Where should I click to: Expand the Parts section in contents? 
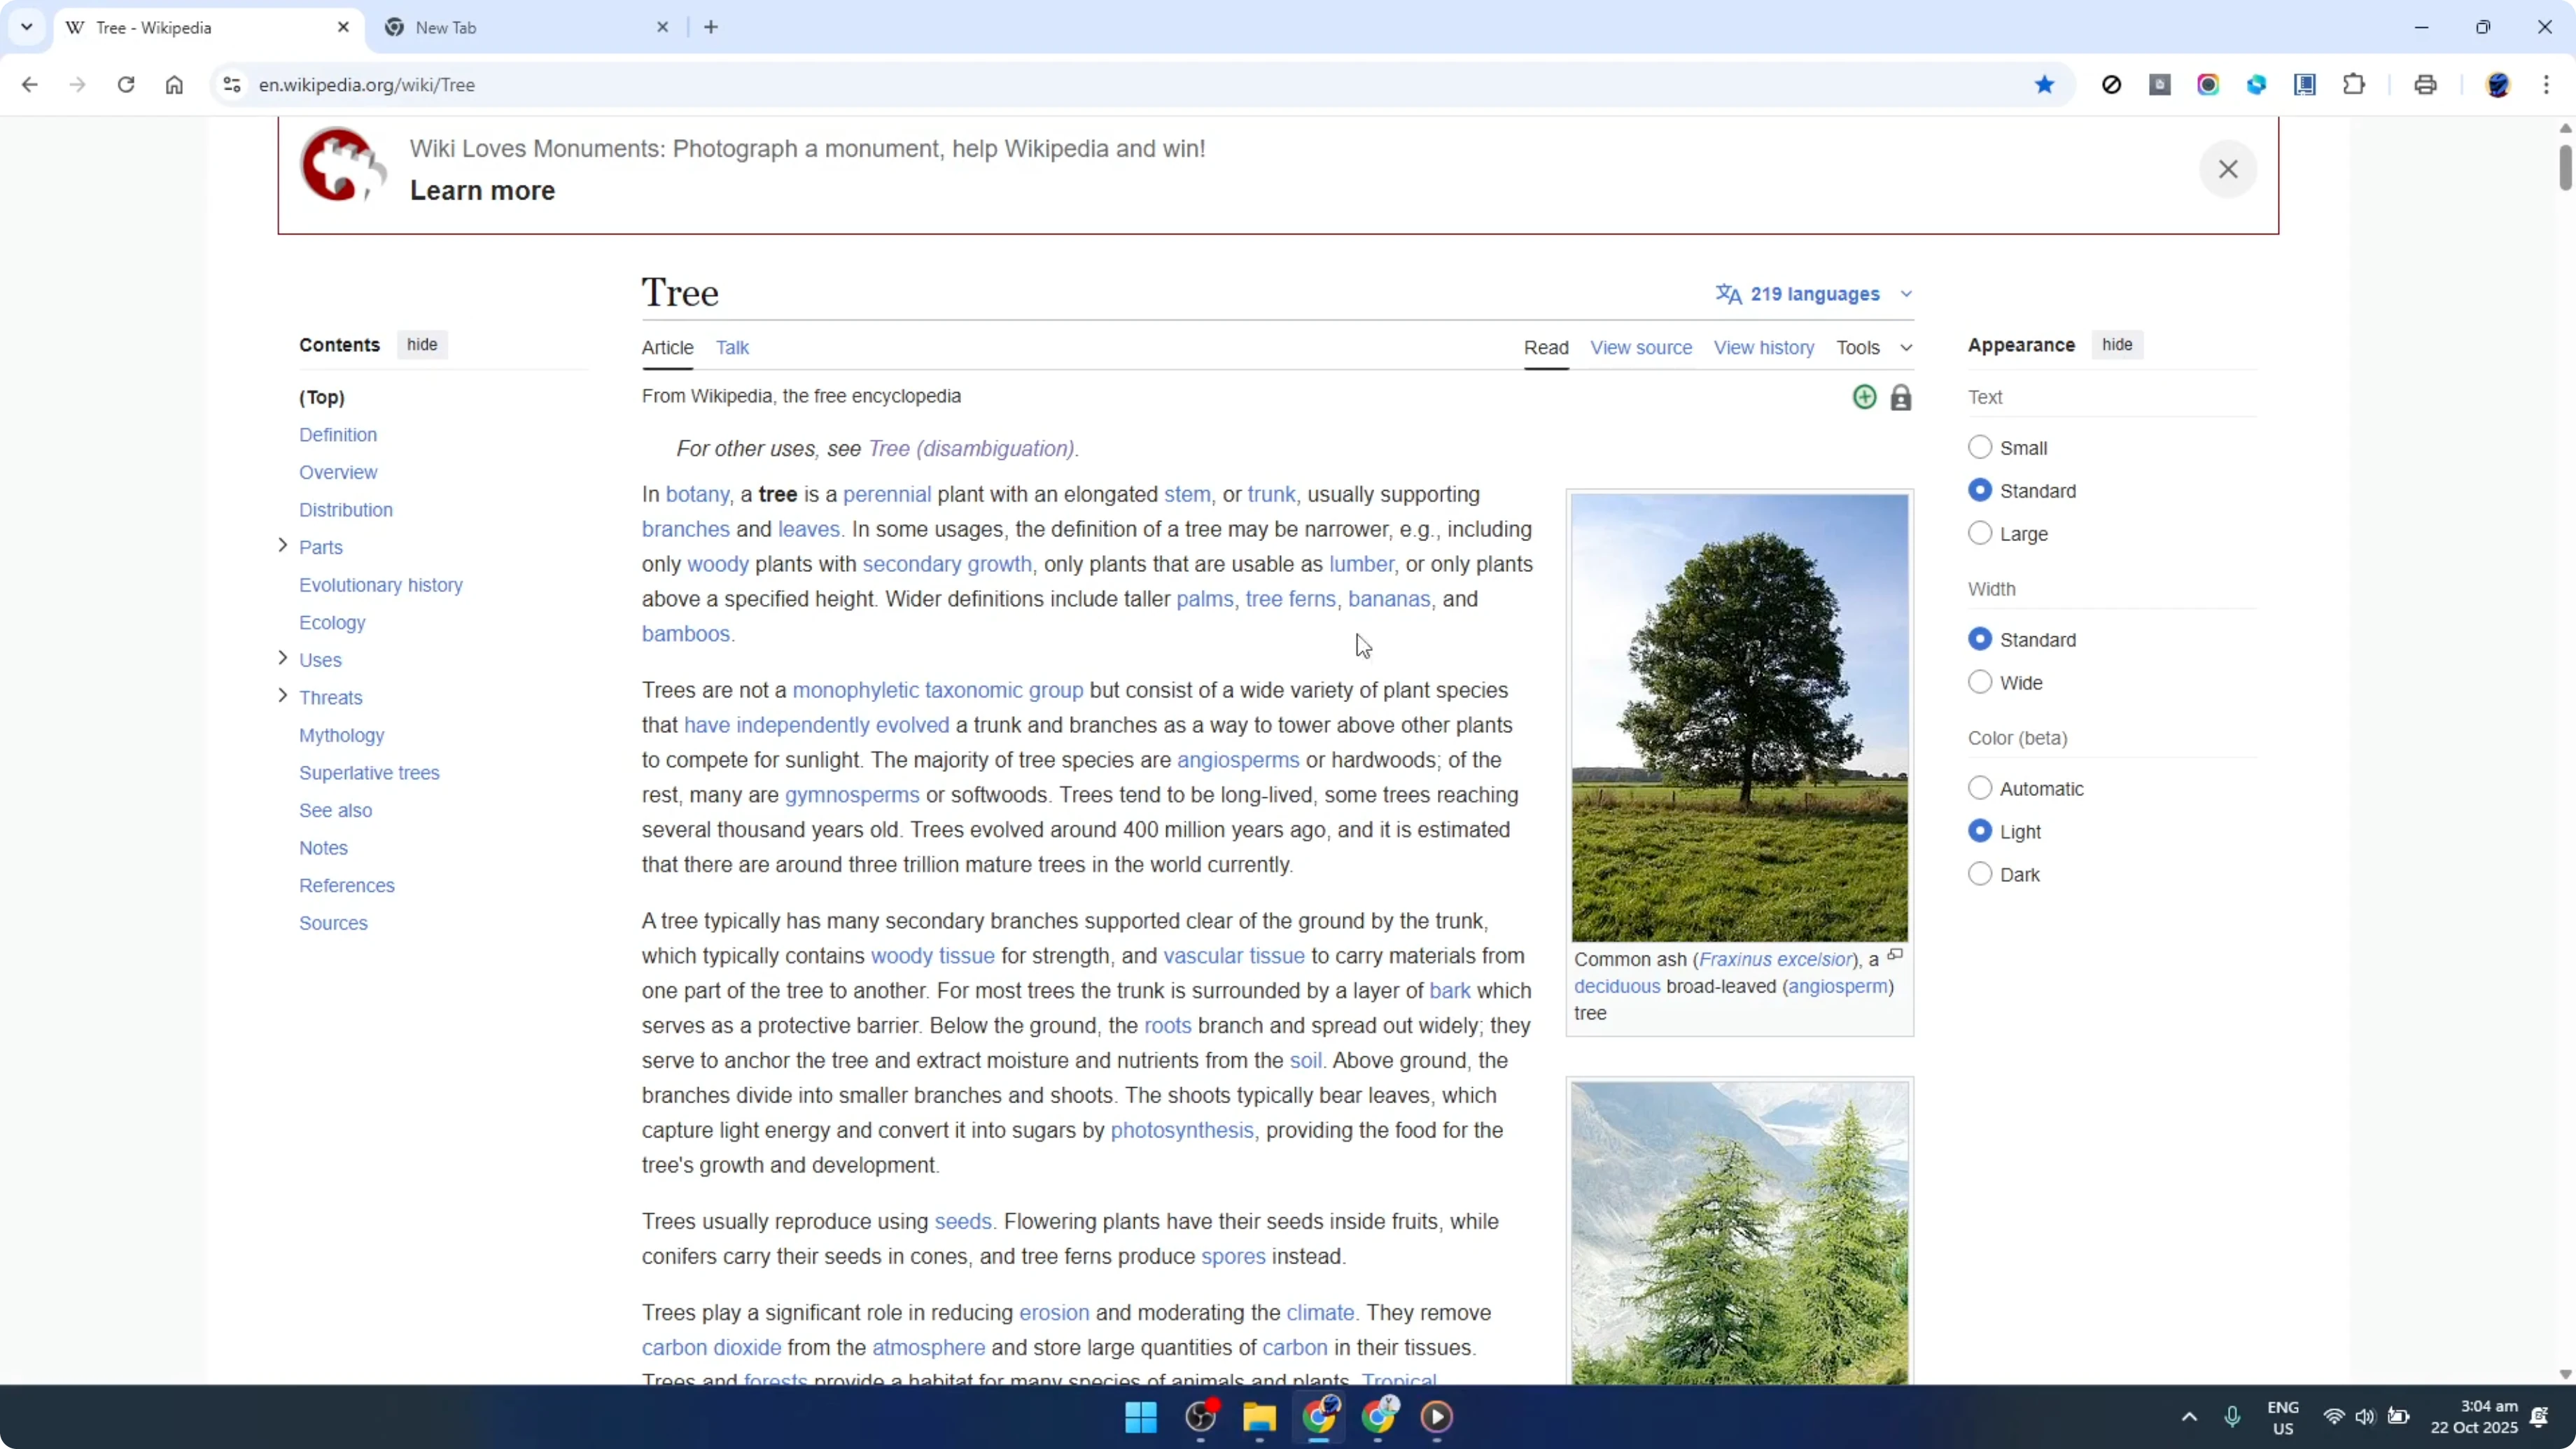[x=282, y=545]
